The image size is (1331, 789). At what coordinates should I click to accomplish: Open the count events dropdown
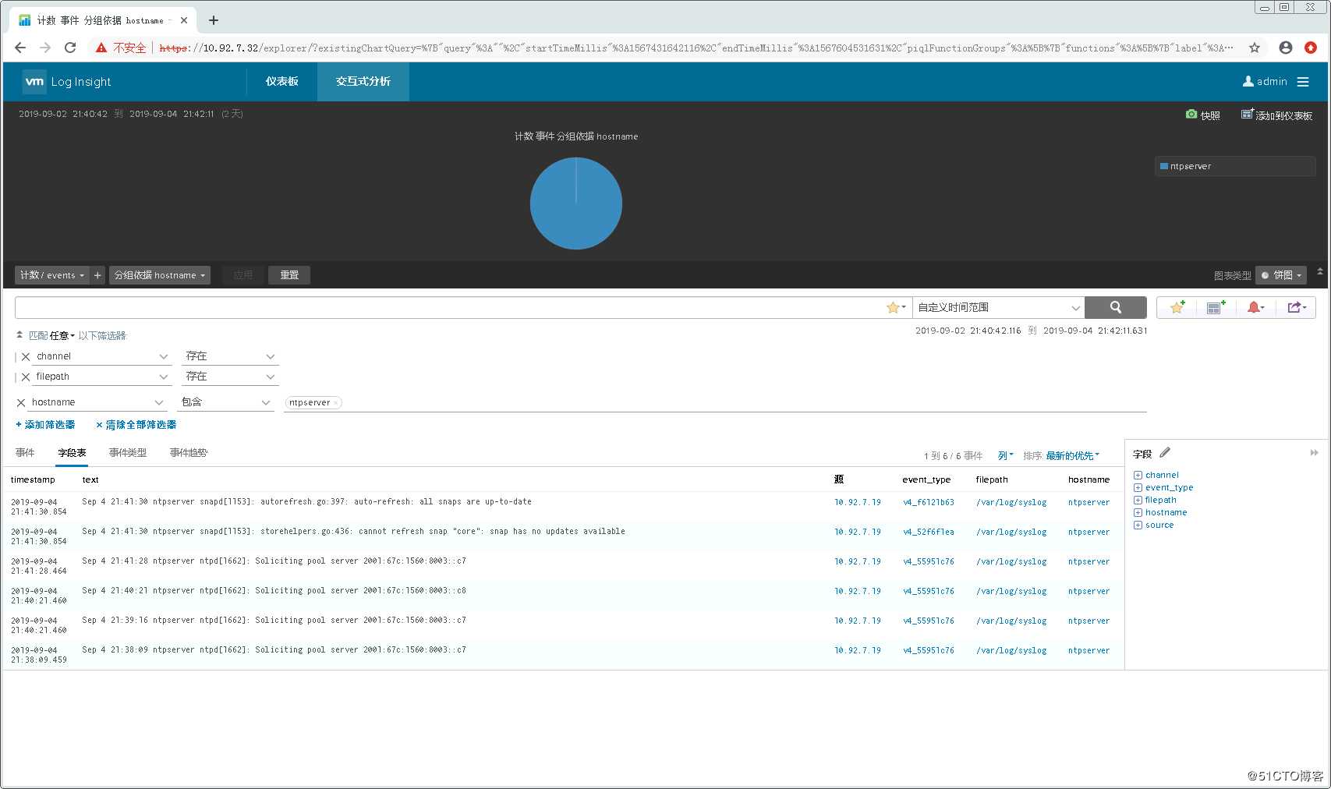(x=51, y=275)
